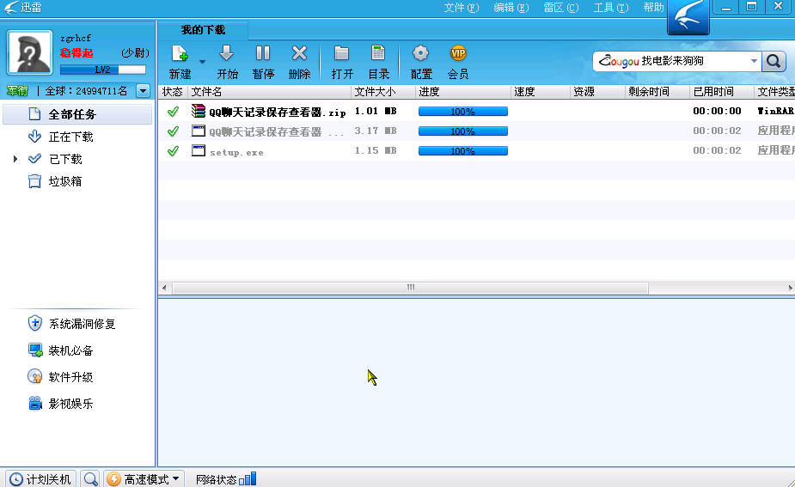Click the horizontal scrollbar thumb

tap(411, 288)
